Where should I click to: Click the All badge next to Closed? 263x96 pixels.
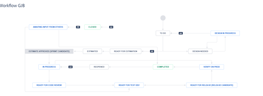111,27
